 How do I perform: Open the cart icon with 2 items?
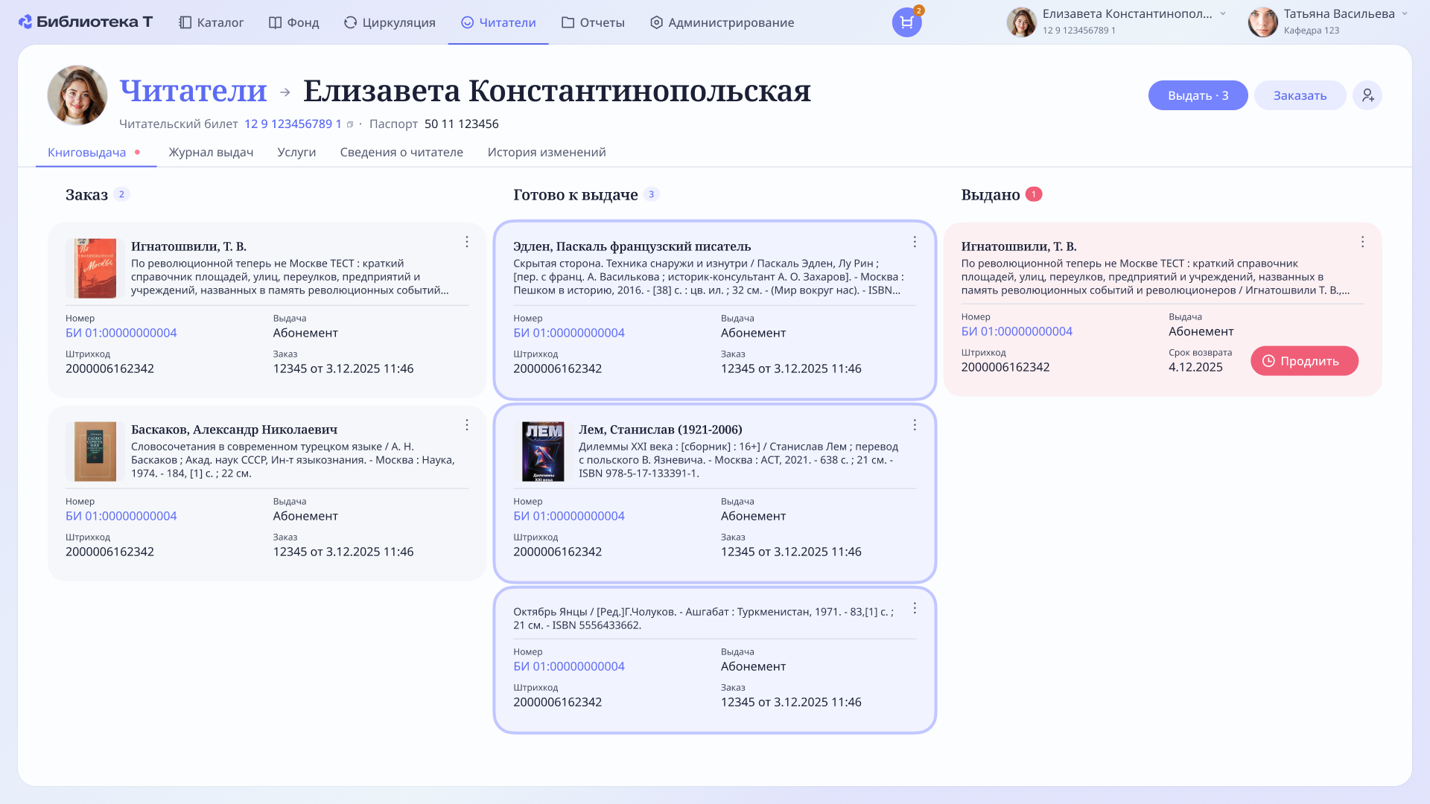click(906, 23)
